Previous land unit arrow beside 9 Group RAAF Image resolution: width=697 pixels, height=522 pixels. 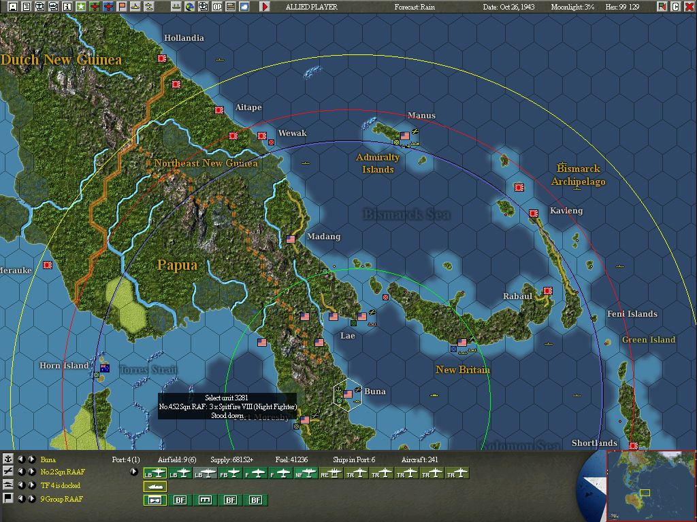(21, 498)
